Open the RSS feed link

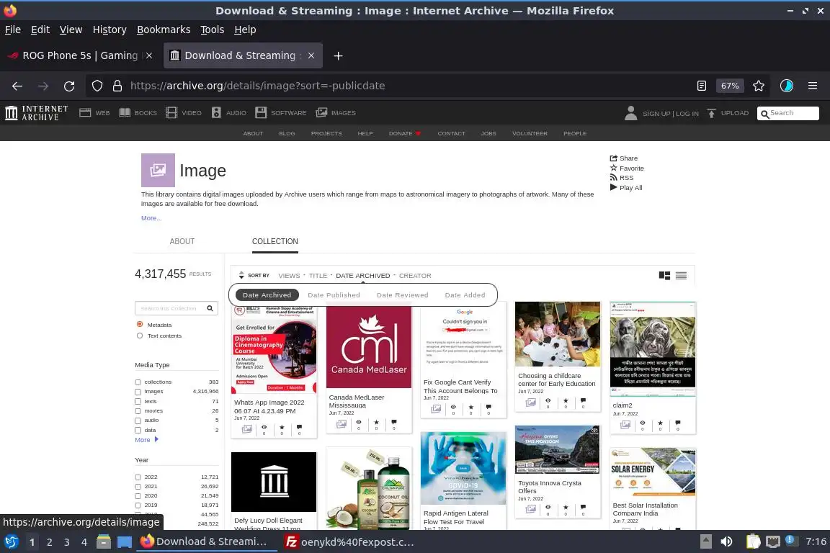pyautogui.click(x=622, y=178)
